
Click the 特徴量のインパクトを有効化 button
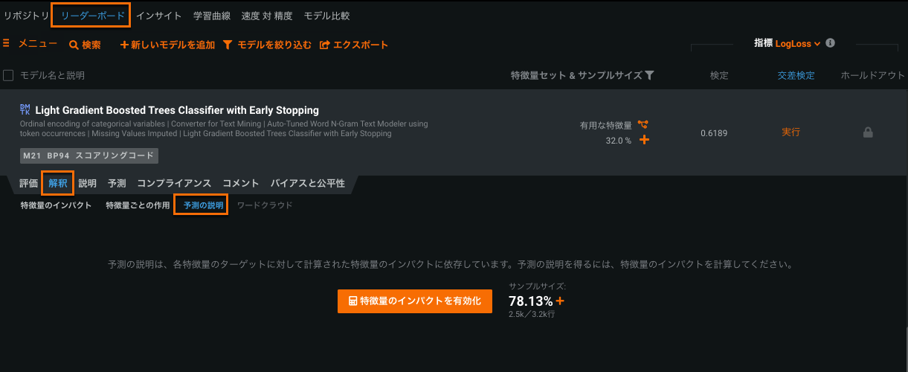tap(415, 301)
